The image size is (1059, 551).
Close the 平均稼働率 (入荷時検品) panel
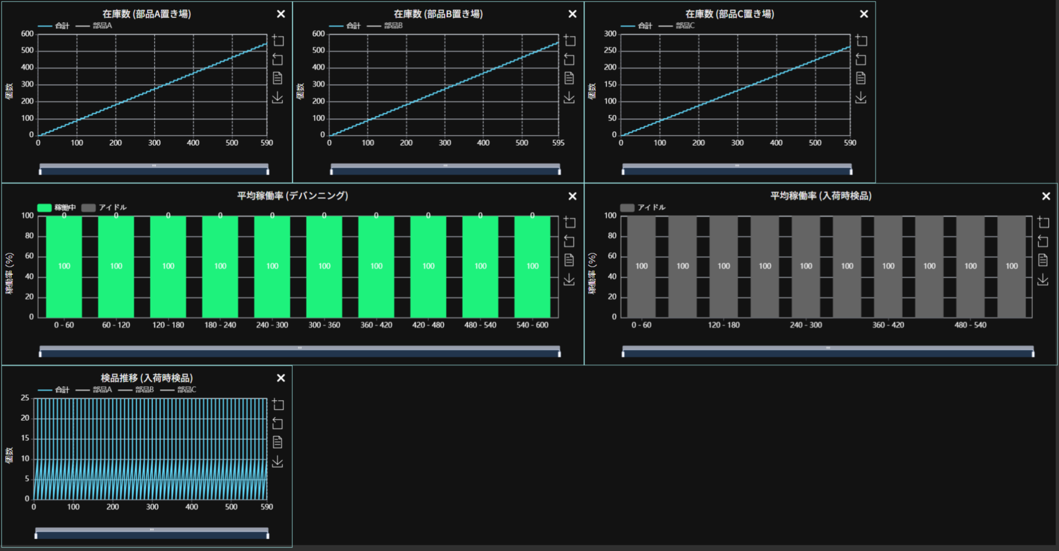click(x=1046, y=196)
